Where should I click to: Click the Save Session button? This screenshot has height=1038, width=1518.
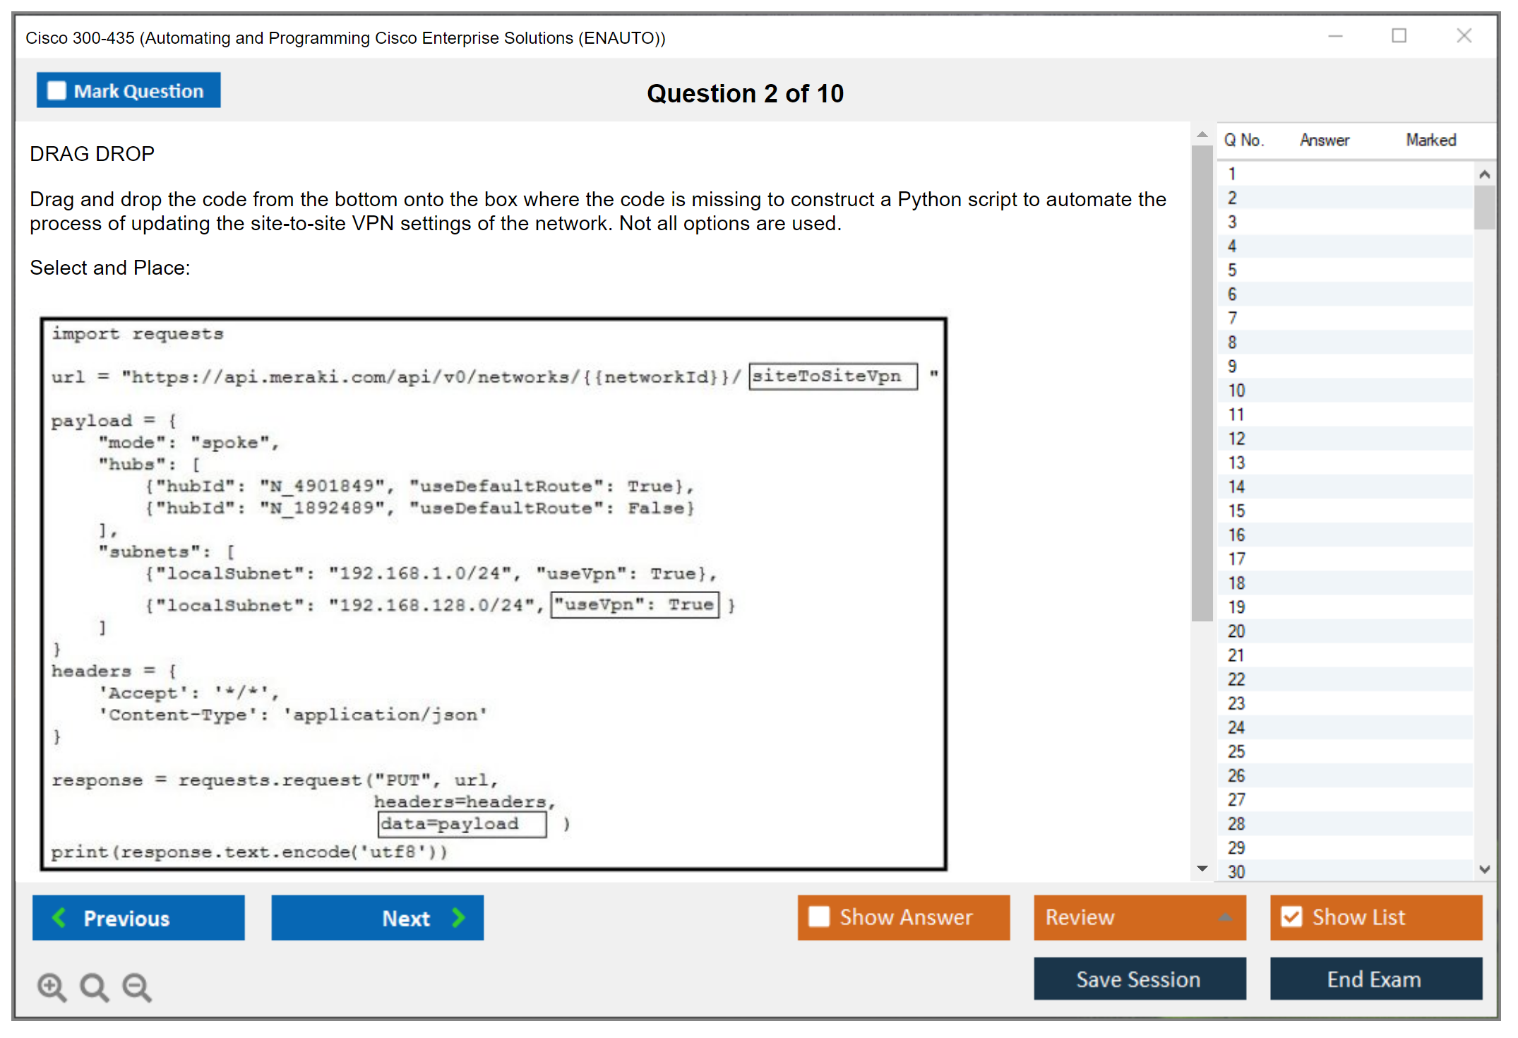pyautogui.click(x=1139, y=979)
